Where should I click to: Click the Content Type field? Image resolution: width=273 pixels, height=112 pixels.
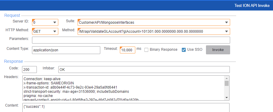tap(66, 50)
